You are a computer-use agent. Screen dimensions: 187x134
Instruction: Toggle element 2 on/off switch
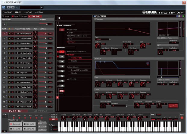coord(58,57)
